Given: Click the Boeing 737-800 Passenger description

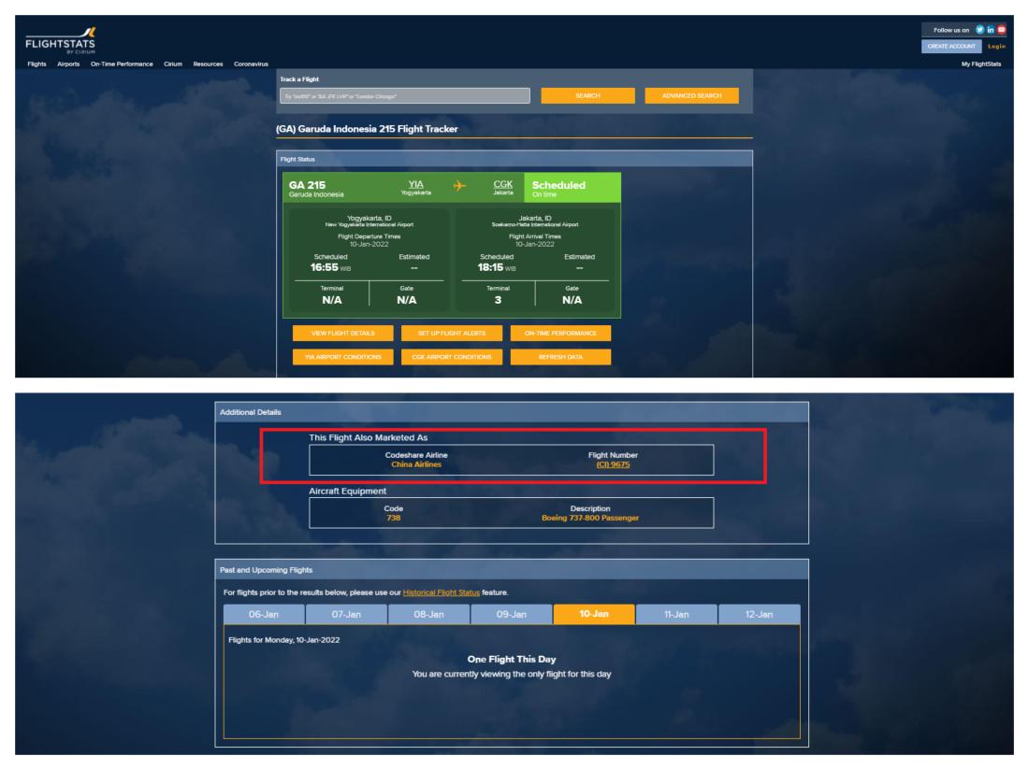Looking at the screenshot, I should tap(590, 518).
